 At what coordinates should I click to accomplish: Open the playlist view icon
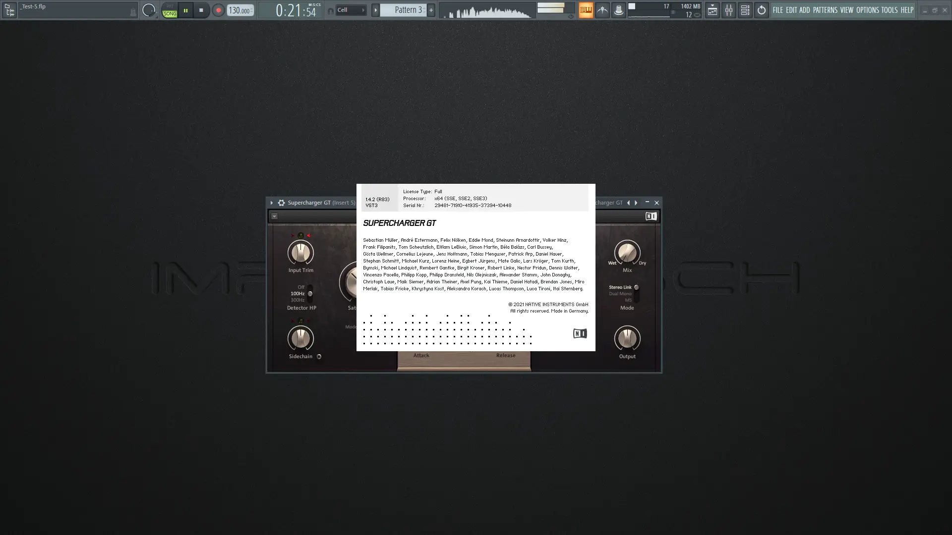point(712,10)
